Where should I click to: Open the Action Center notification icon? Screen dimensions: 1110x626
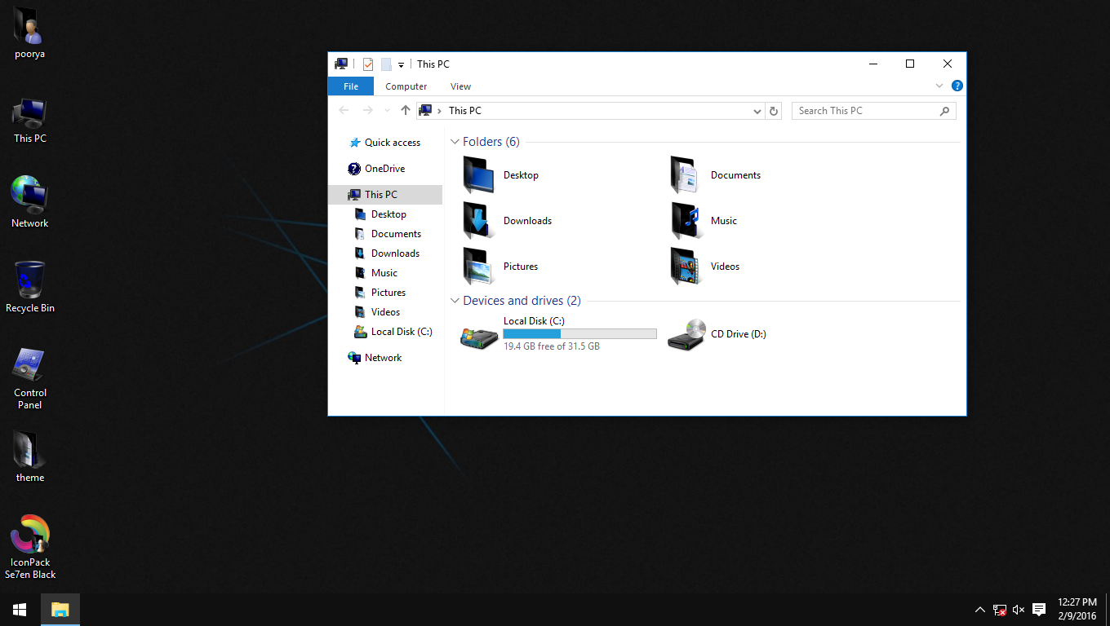(x=1038, y=609)
